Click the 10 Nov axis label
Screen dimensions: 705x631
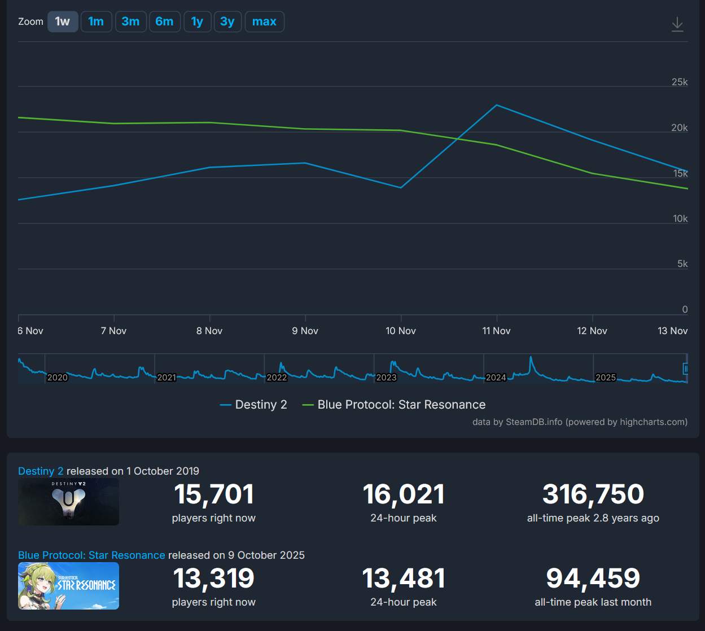(x=401, y=331)
